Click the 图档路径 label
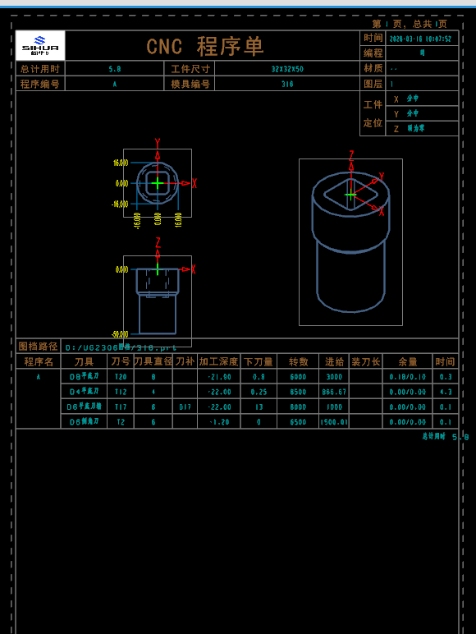The height and width of the screenshot is (634, 476). coord(38,346)
